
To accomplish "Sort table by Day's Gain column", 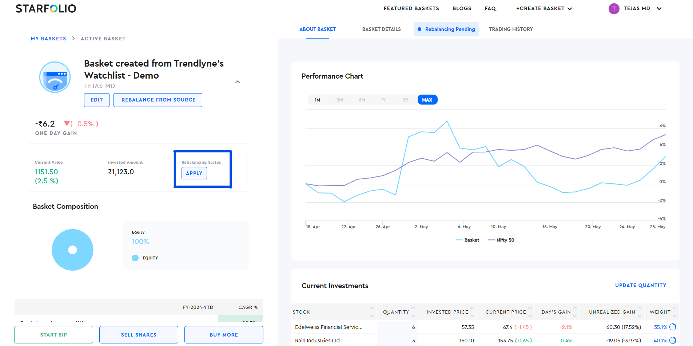I will [x=557, y=312].
